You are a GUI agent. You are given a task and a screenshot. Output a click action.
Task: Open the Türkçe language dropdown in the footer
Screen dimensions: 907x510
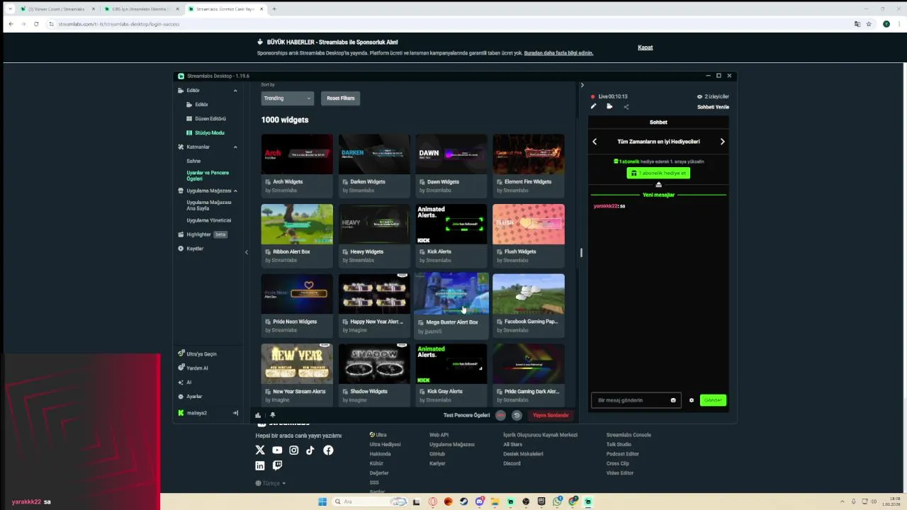click(x=271, y=483)
